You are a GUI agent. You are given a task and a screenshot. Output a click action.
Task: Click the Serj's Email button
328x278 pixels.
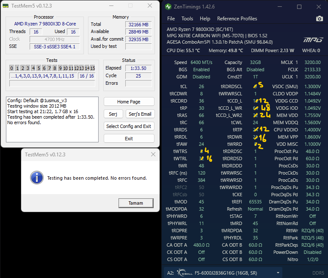tap(140, 114)
